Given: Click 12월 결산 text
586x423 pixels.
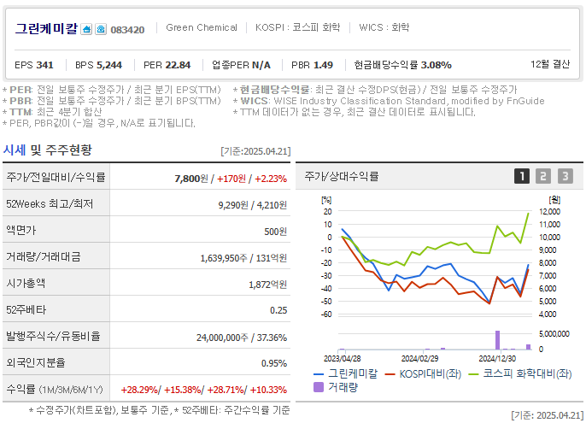Looking at the screenshot, I should click(x=550, y=64).
